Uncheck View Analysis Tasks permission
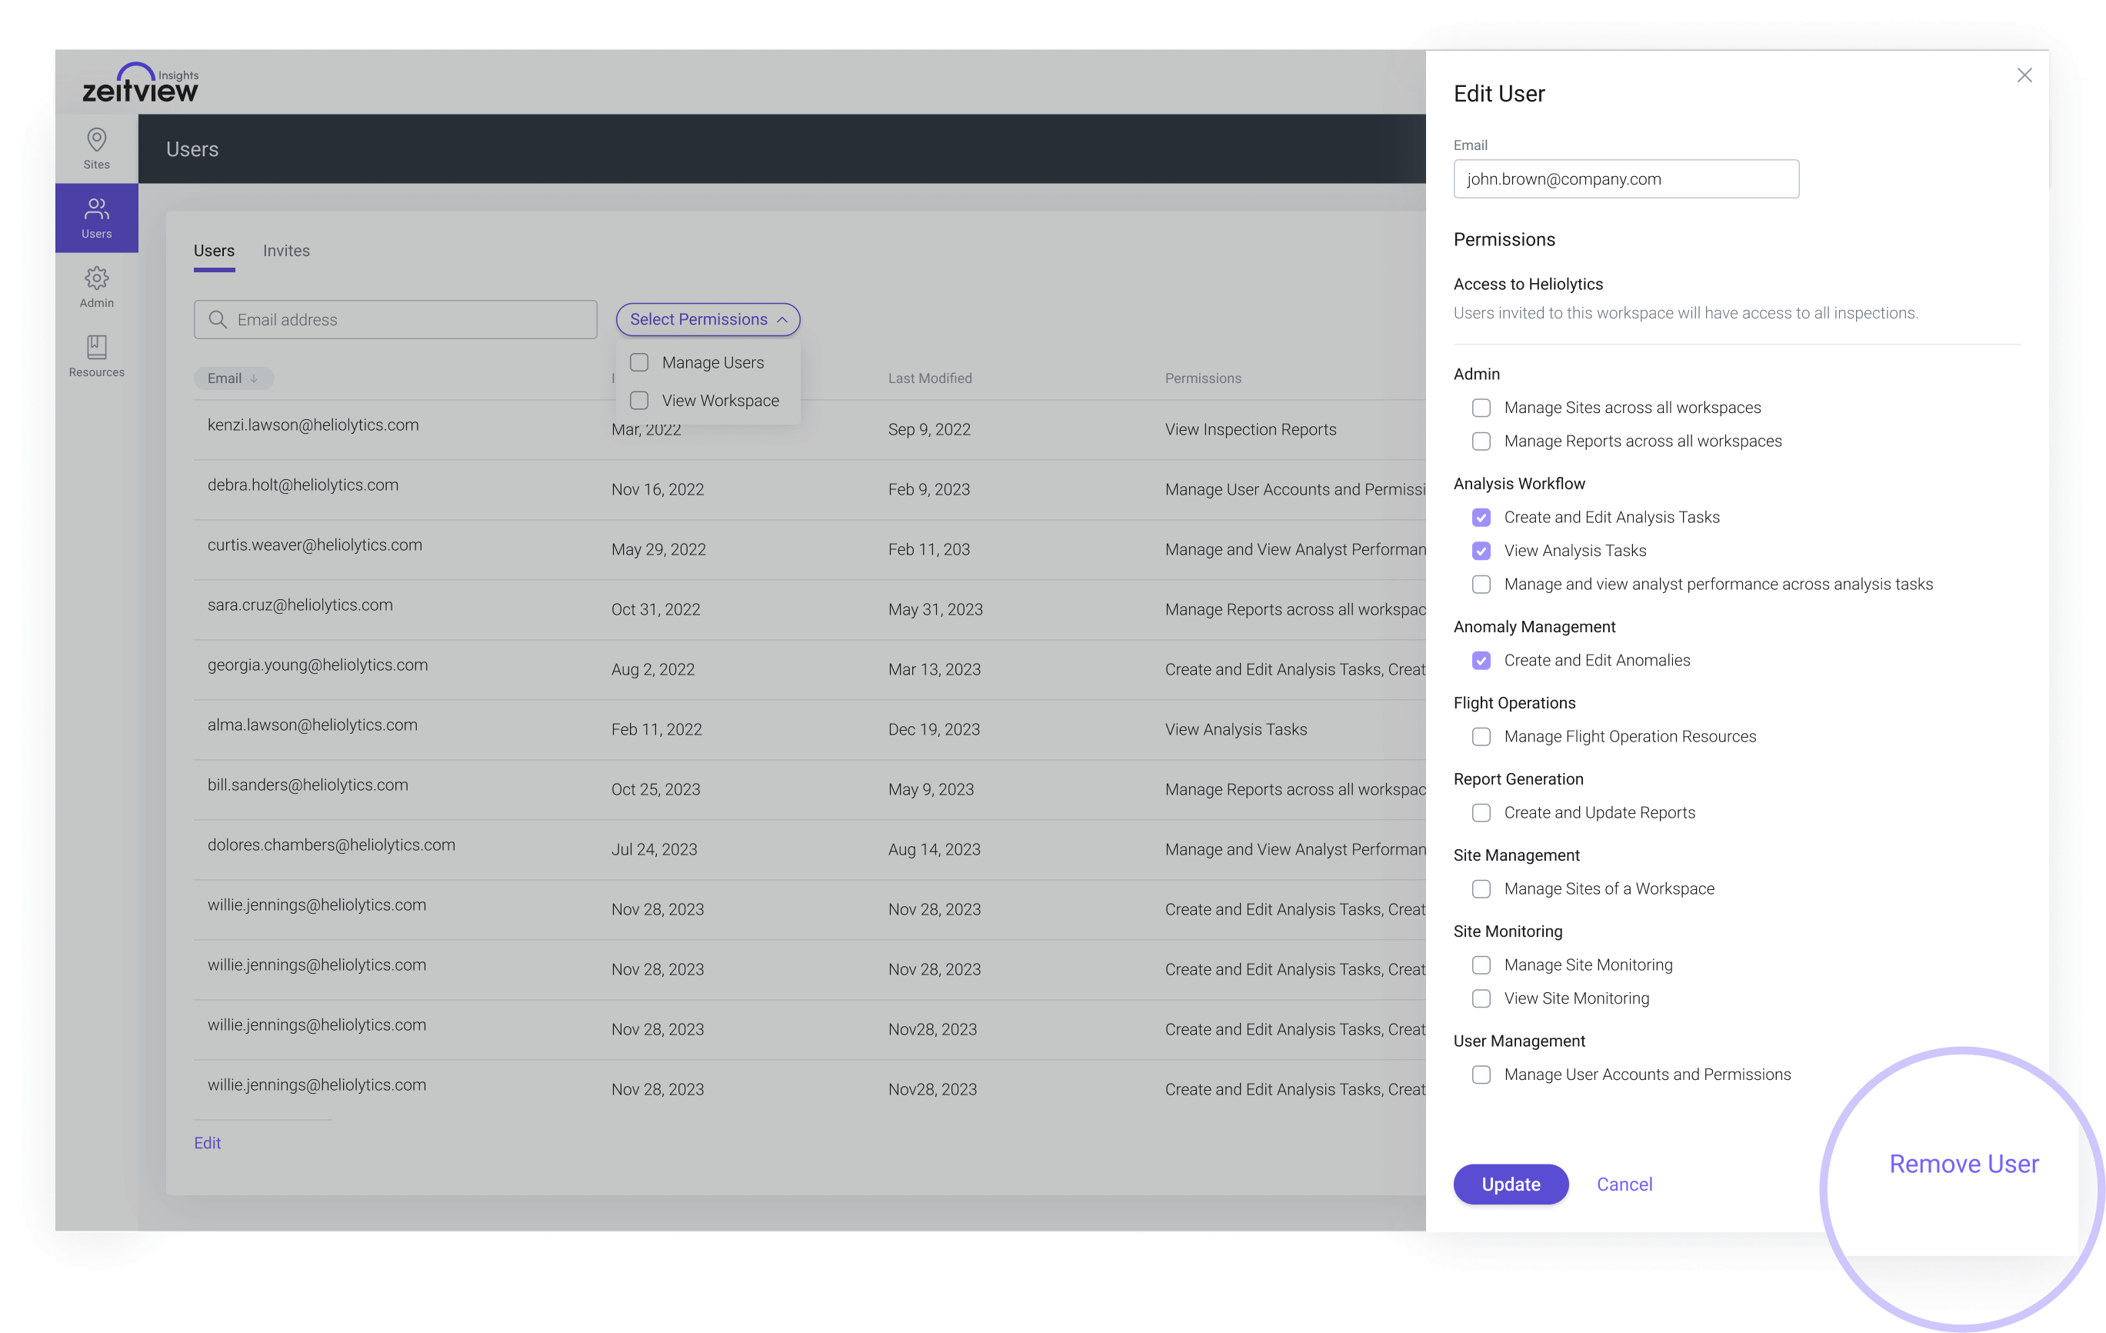2106x1333 pixels. (x=1481, y=550)
